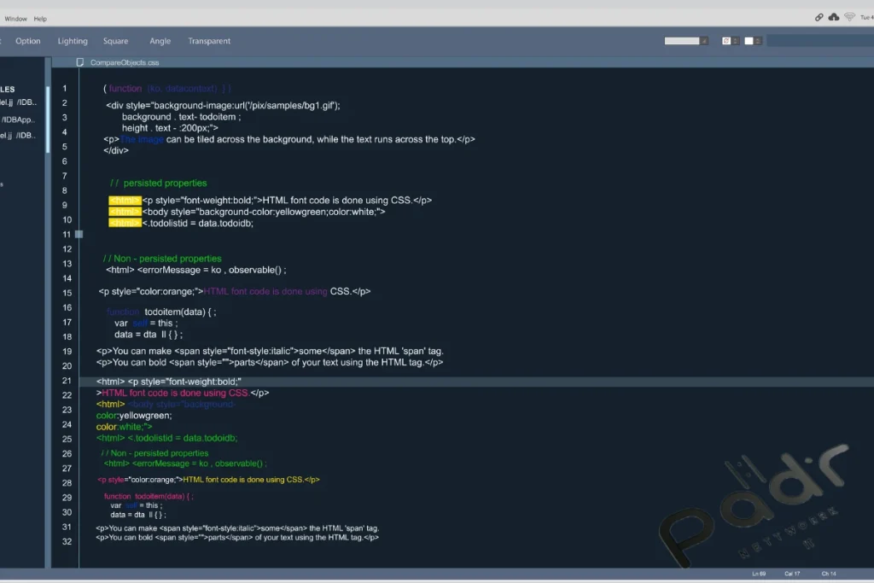The image size is (874, 583).
Task: Open the Help menu
Action: [40, 19]
